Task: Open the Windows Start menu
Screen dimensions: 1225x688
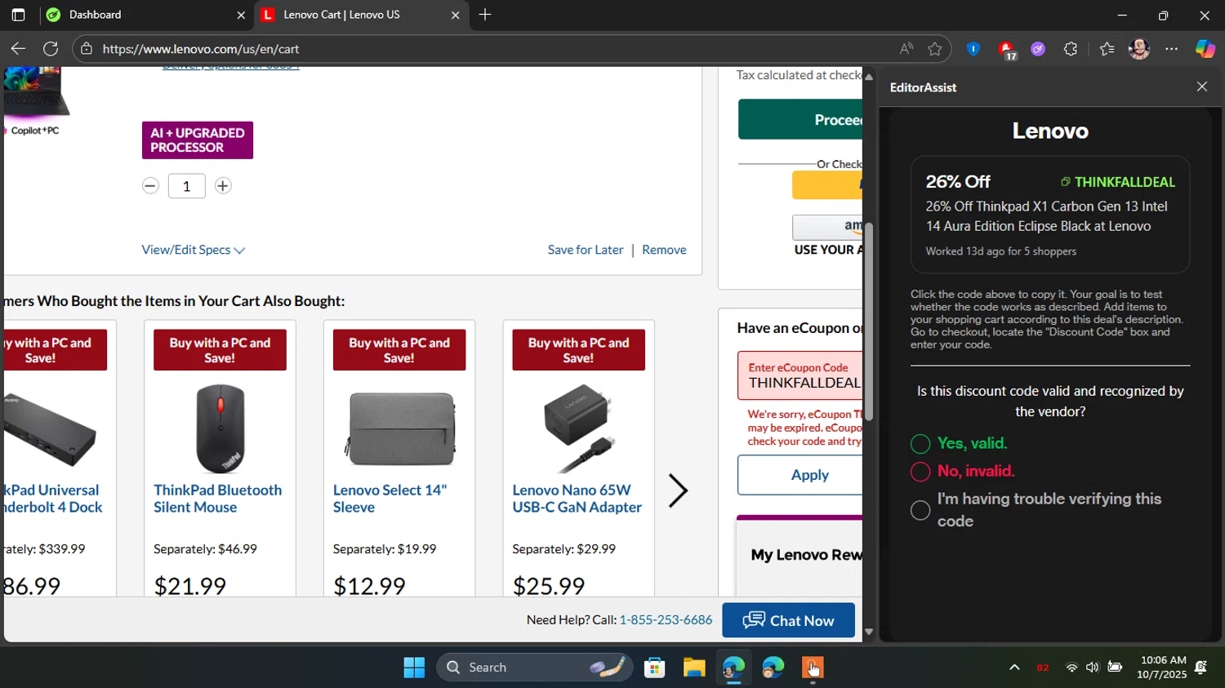Action: click(414, 668)
